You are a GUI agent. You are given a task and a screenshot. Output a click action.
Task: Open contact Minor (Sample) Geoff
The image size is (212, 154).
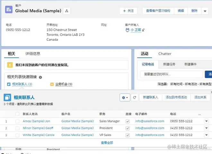click(x=38, y=128)
